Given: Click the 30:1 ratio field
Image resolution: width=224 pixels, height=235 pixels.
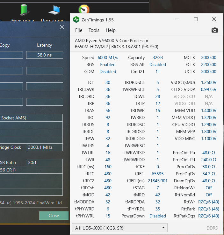Looking at the screenshot, I should [x=44, y=163].
